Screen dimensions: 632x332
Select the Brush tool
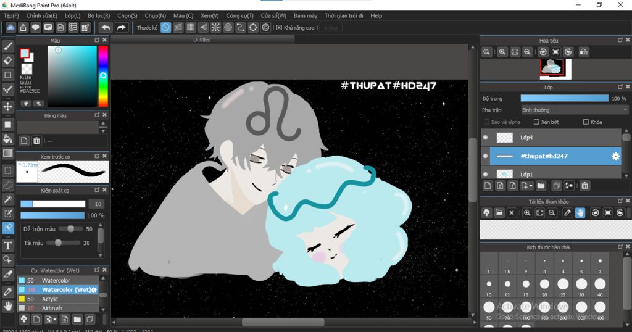click(x=7, y=46)
